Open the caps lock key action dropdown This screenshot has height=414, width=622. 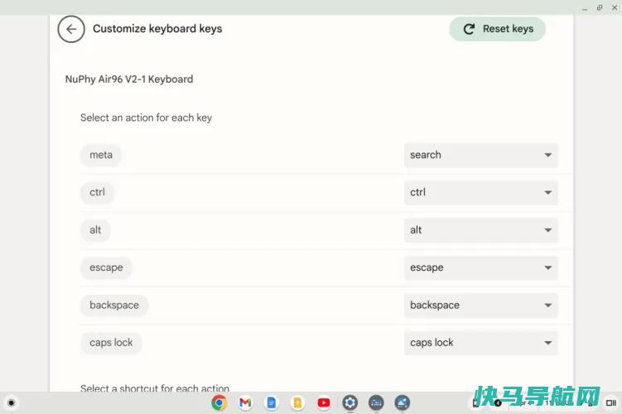(x=480, y=343)
